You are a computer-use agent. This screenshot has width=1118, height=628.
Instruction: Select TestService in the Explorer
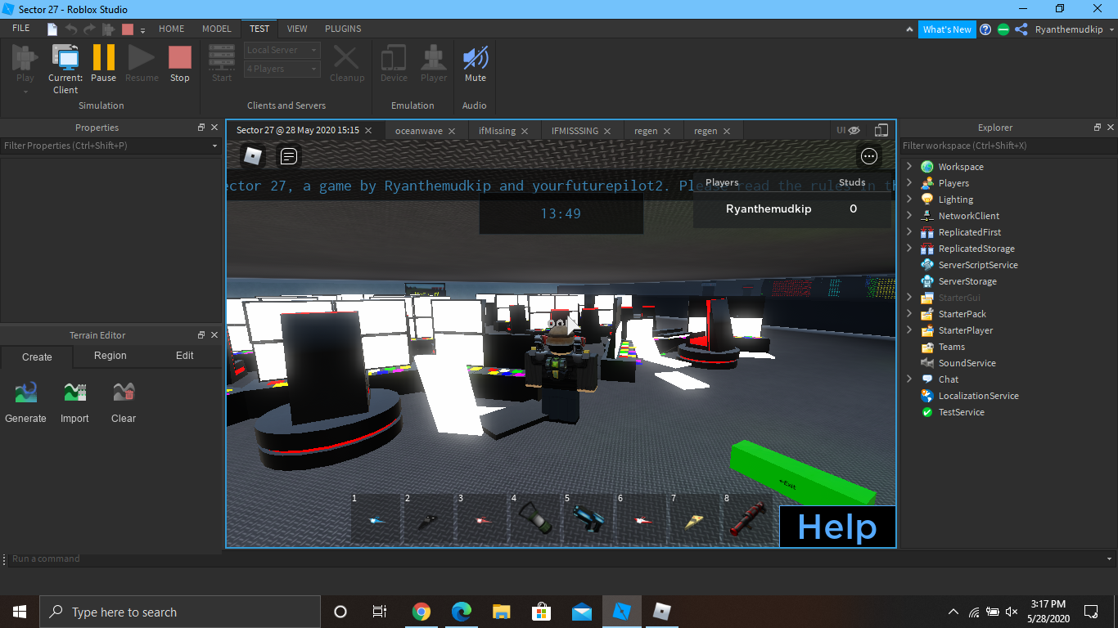(x=962, y=412)
